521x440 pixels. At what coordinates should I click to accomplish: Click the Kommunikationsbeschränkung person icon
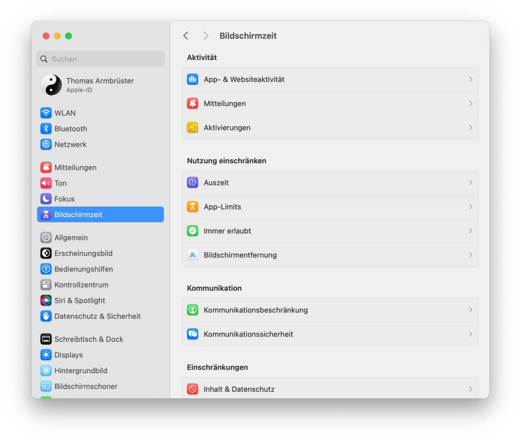click(x=192, y=310)
